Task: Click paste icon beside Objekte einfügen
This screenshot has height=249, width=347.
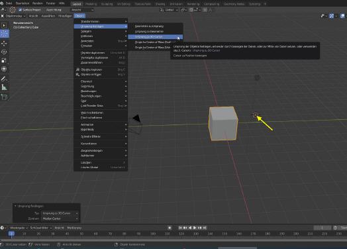Action: point(77,75)
